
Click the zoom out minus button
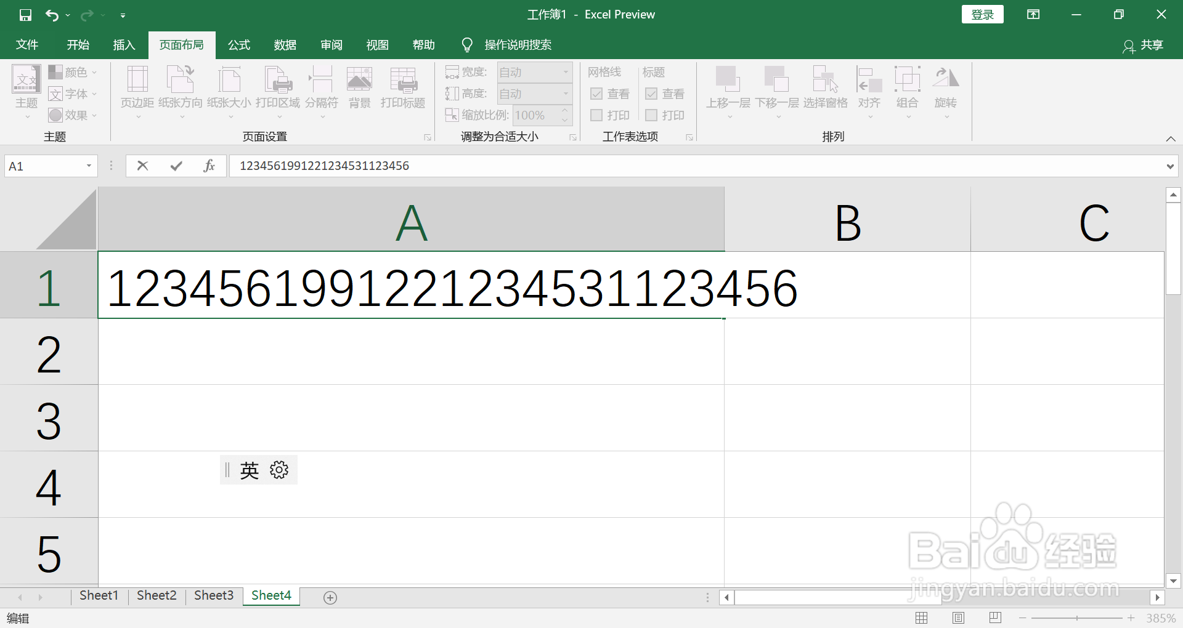point(1023,618)
